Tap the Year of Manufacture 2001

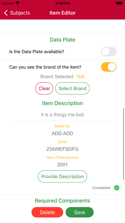coord(62,165)
